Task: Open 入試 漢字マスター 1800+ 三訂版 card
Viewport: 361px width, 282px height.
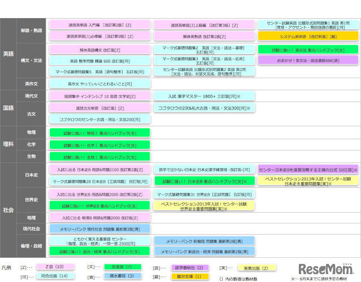Action: coord(204,96)
